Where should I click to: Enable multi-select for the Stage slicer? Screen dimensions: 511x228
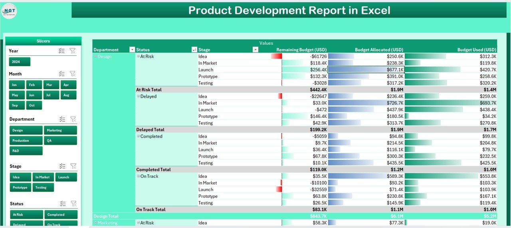pos(62,166)
